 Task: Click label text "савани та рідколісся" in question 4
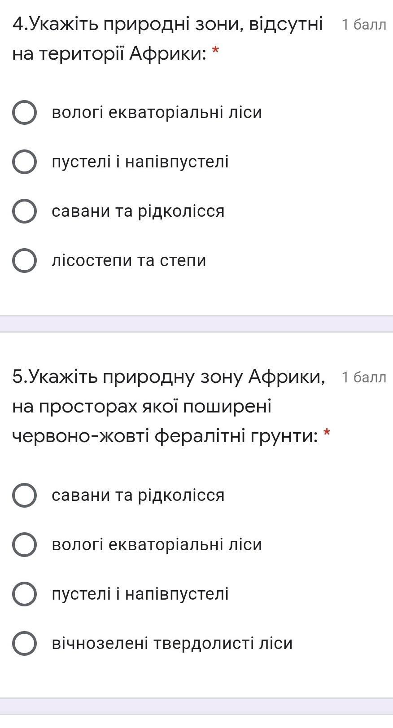click(x=138, y=211)
